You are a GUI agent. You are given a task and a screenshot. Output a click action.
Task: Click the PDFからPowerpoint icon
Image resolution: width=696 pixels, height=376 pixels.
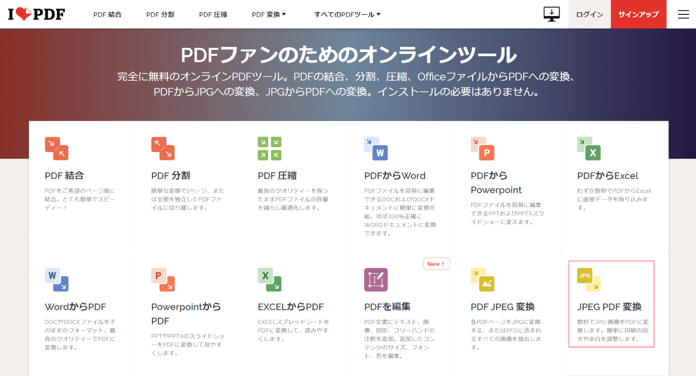click(482, 149)
